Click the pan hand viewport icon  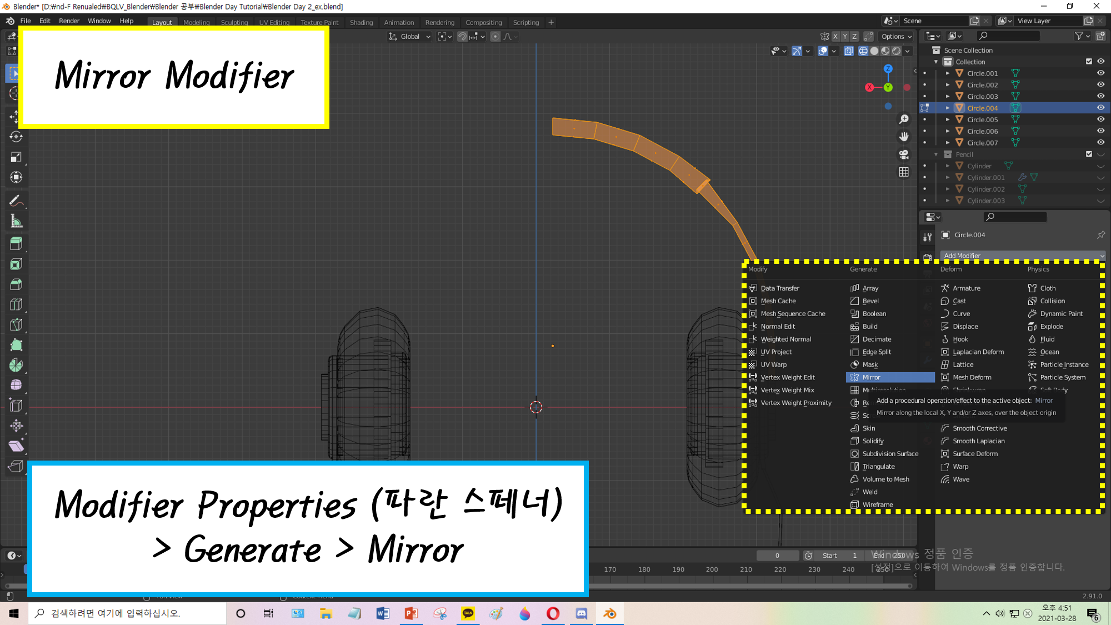904,137
